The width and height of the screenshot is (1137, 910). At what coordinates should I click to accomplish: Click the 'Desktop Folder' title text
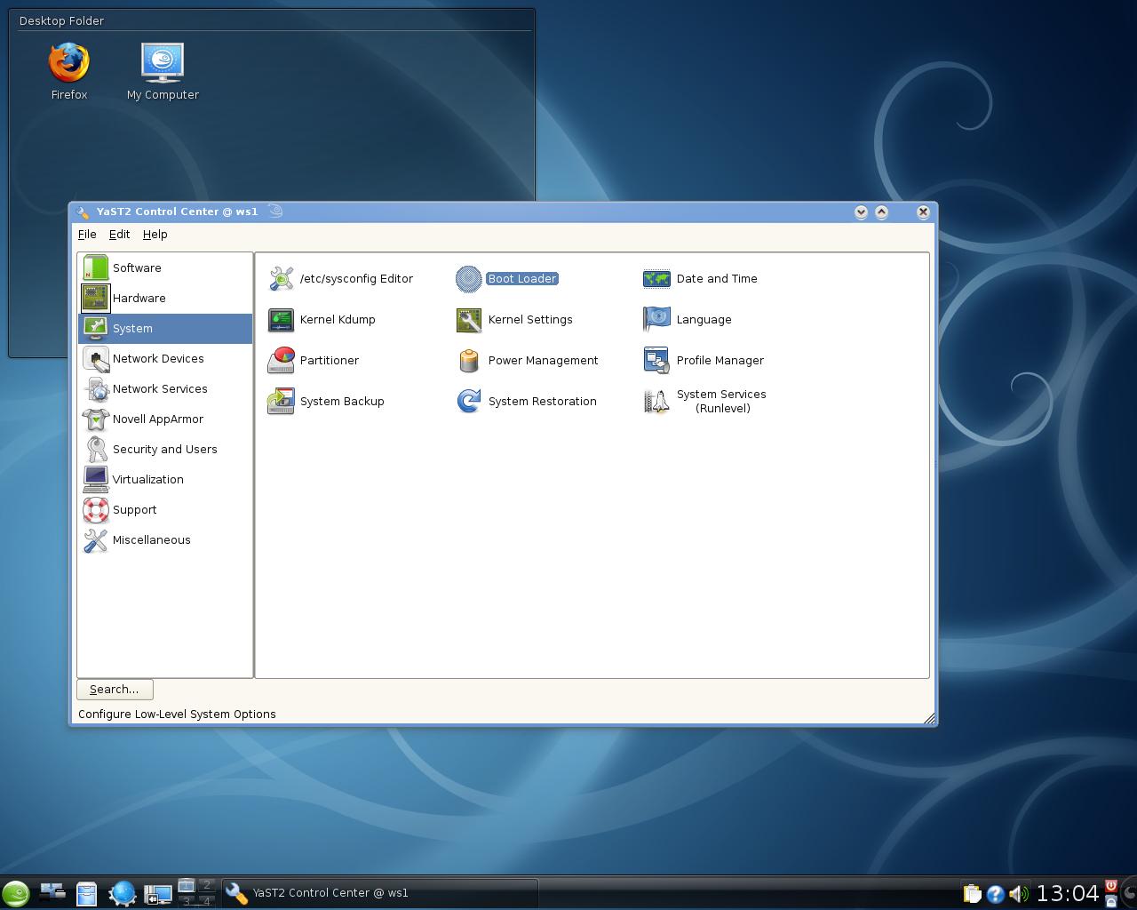pos(61,20)
